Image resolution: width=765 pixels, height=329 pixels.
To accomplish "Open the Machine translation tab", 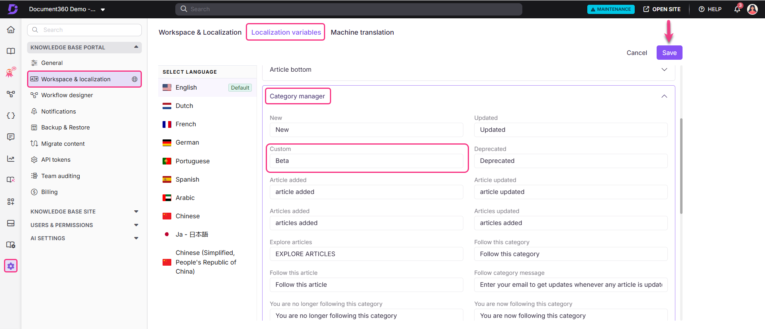I will [362, 32].
